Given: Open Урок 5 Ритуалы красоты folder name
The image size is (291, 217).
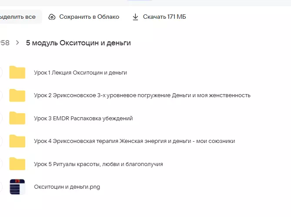Looking at the screenshot, I should pos(98,164).
